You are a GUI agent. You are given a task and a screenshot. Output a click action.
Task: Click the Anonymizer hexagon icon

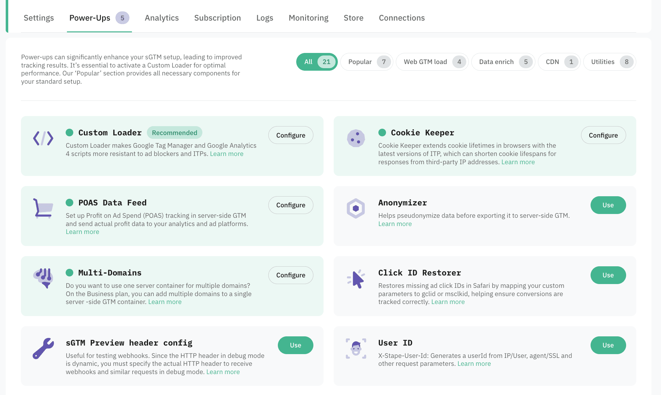click(356, 208)
